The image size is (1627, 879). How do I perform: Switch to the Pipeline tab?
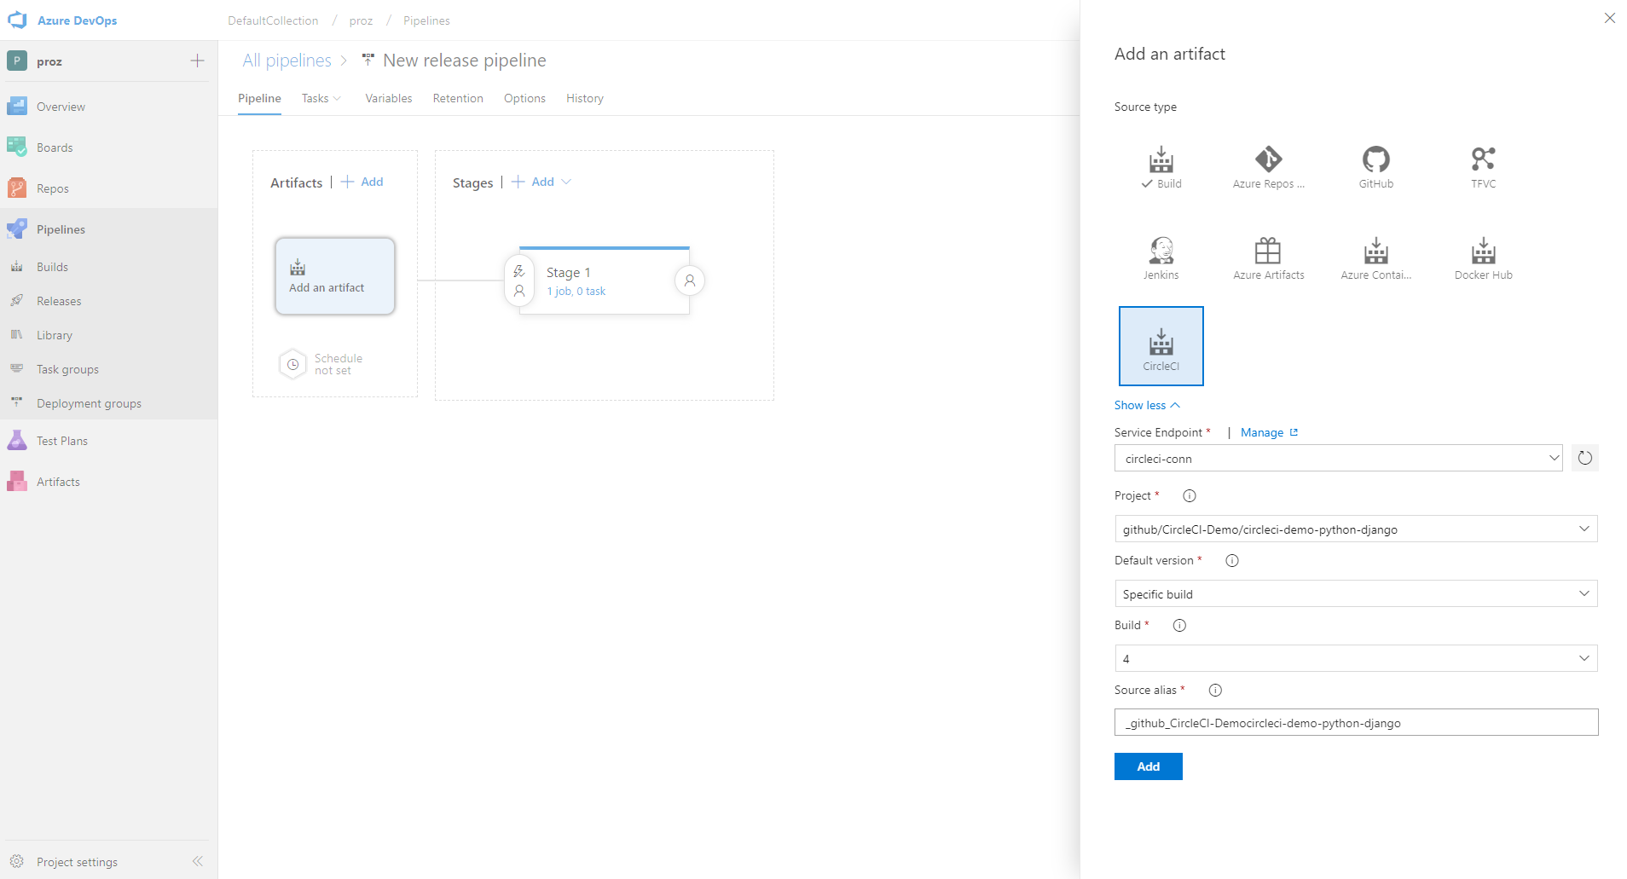pyautogui.click(x=259, y=98)
